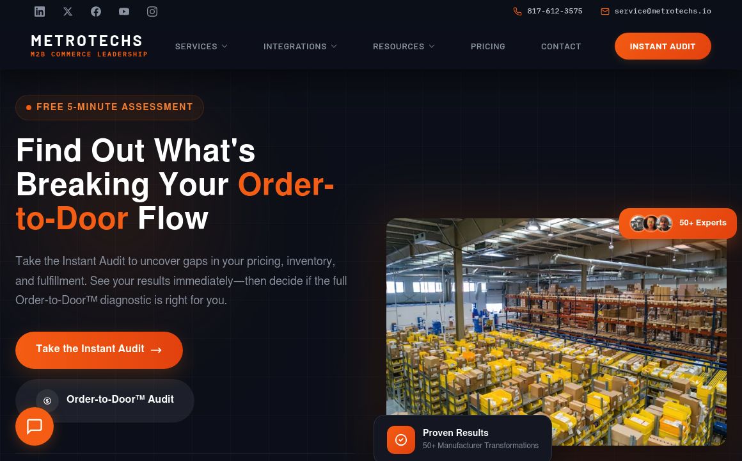Open the chat bubble widget

pyautogui.click(x=35, y=426)
